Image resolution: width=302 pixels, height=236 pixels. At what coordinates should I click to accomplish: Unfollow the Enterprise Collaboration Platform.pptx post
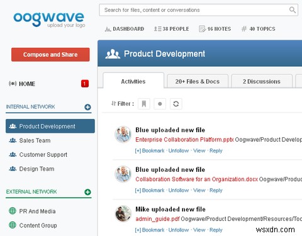(179, 150)
